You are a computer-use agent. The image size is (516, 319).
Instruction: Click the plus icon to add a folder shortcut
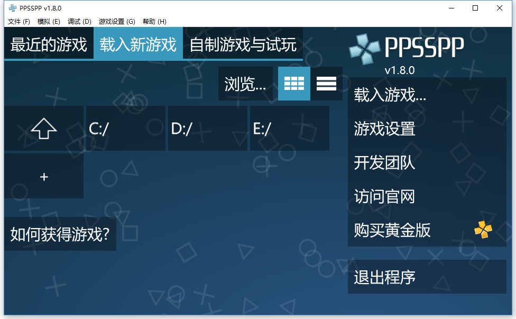(x=43, y=177)
